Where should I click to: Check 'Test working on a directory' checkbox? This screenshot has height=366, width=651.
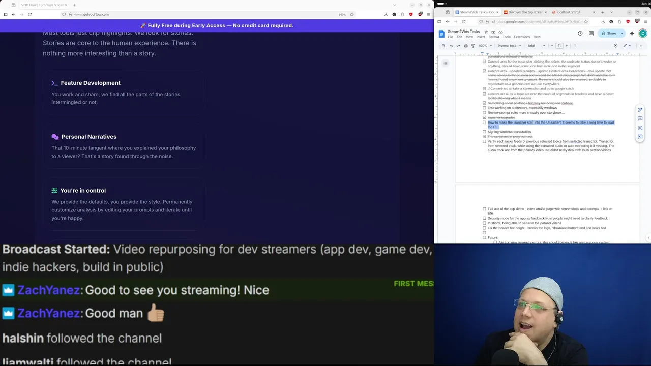tap(484, 108)
